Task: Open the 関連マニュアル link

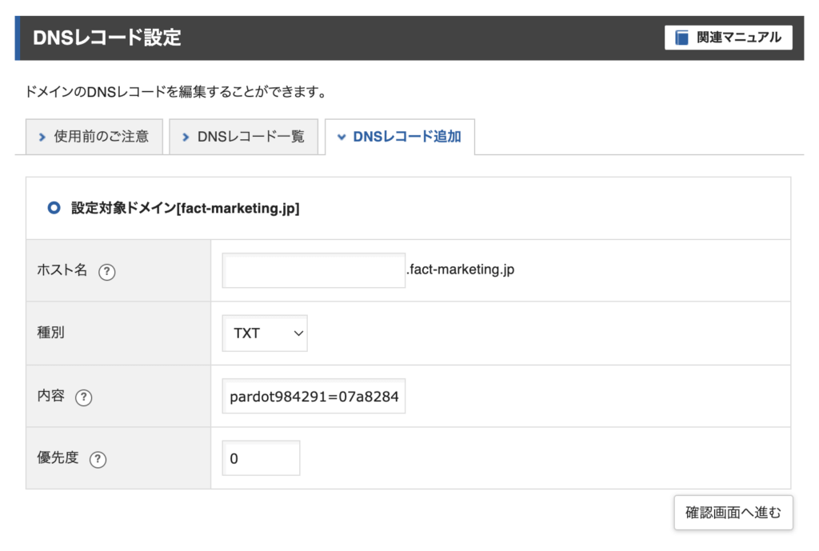Action: click(x=729, y=37)
